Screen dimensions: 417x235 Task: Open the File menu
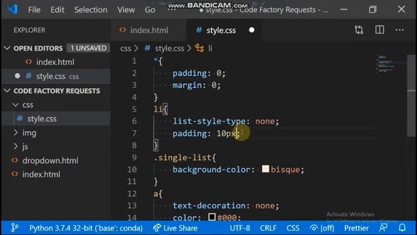click(x=35, y=10)
